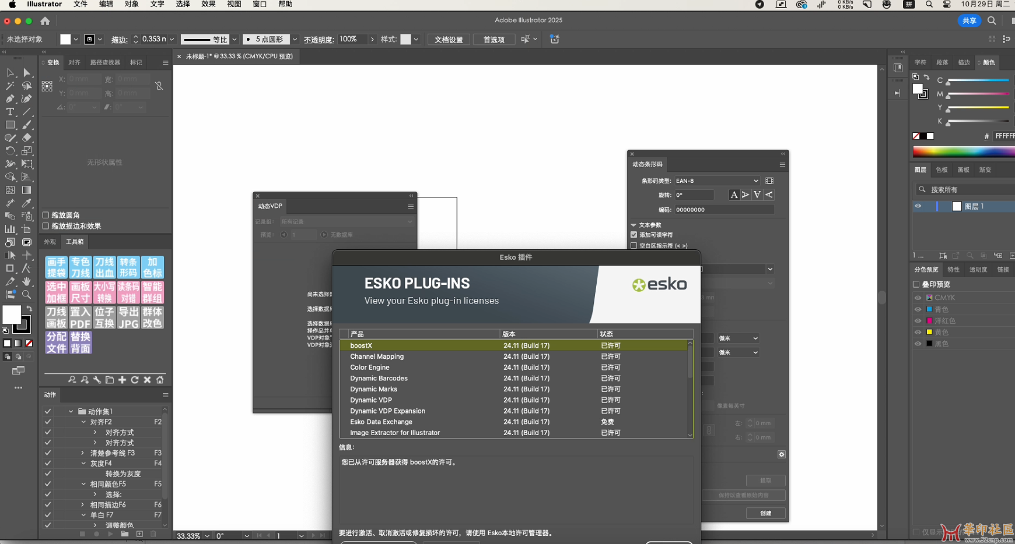Viewport: 1015px width, 544px height.
Task: Click the 专色刀线 toolbox button
Action: click(x=80, y=267)
